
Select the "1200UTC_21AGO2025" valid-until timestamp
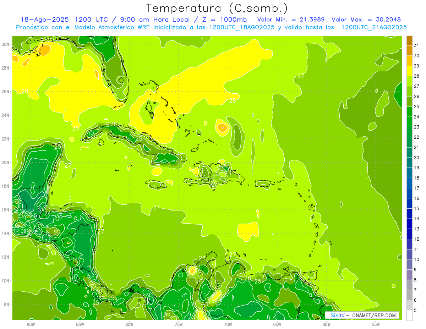click(374, 27)
